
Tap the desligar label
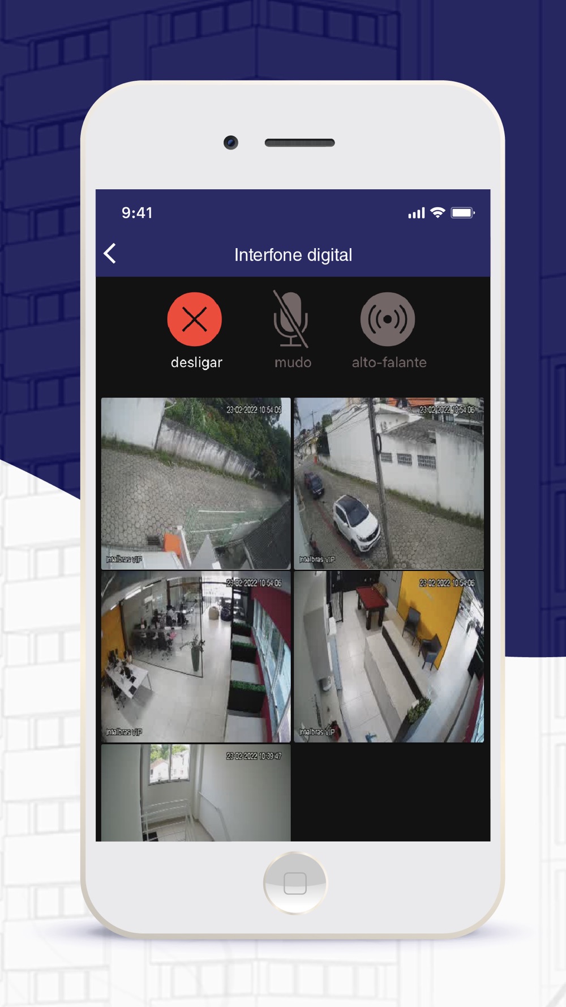(x=196, y=362)
